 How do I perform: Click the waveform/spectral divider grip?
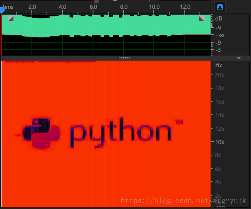pyautogui.click(x=125, y=58)
